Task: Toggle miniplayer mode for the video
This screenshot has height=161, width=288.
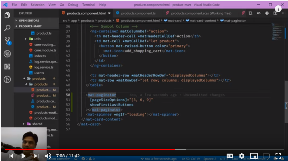Action: pyautogui.click(x=254, y=156)
